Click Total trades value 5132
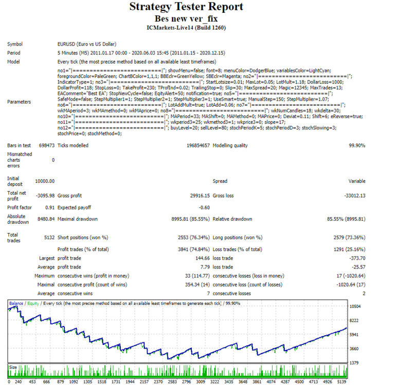The image size is (414, 385). [49, 238]
